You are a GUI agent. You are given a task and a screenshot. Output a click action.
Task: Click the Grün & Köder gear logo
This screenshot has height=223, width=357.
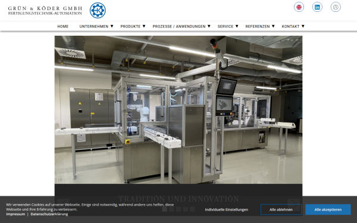tap(98, 10)
